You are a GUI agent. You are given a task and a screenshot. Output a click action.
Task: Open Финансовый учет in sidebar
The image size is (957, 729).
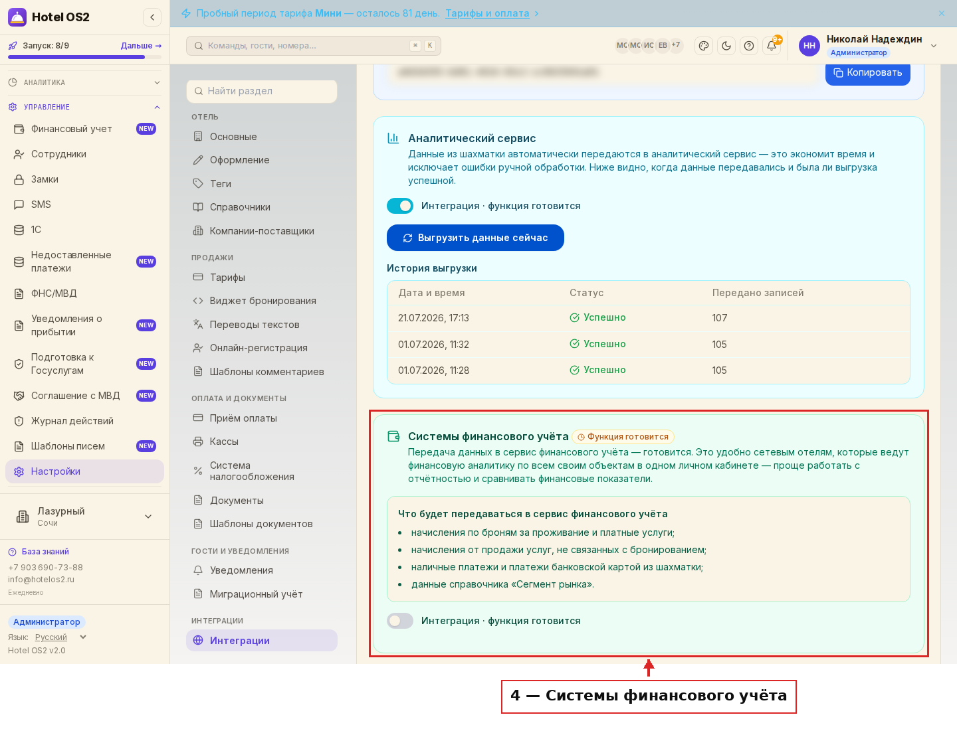pos(85,129)
